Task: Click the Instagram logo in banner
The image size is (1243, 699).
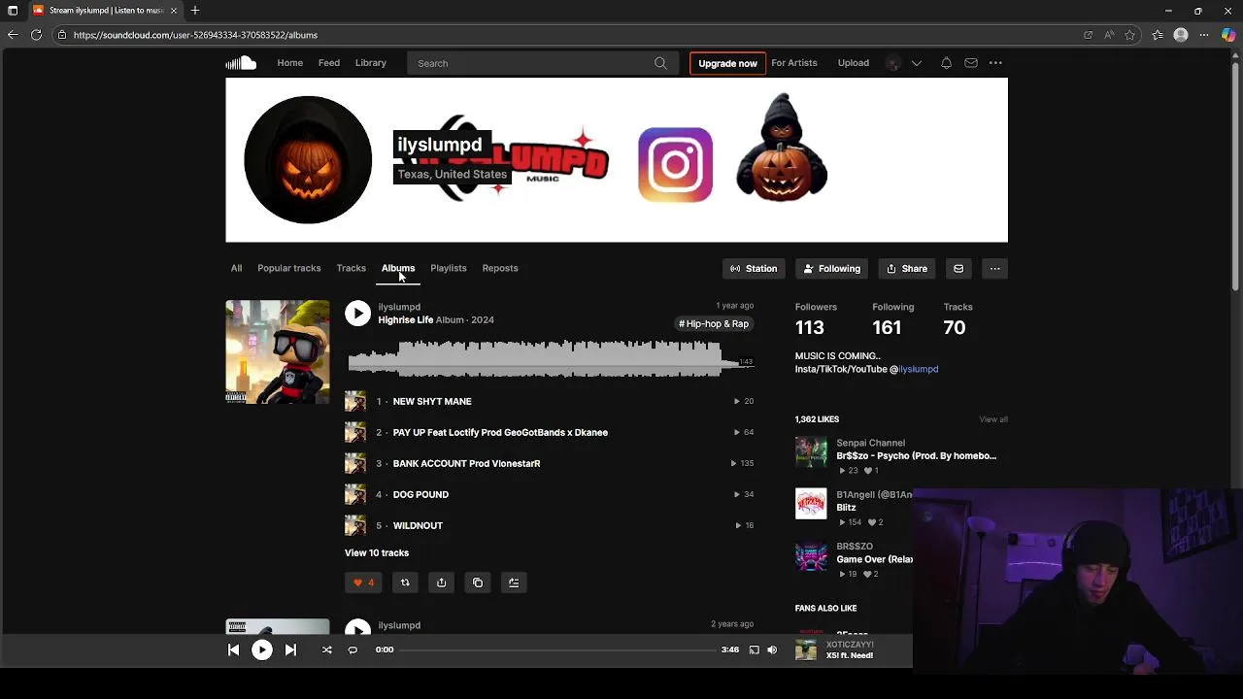Action: [x=676, y=165]
